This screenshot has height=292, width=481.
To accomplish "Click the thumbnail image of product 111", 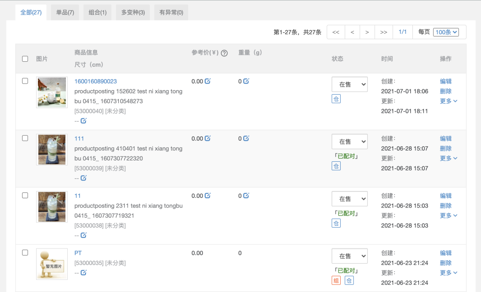I will pos(52,149).
